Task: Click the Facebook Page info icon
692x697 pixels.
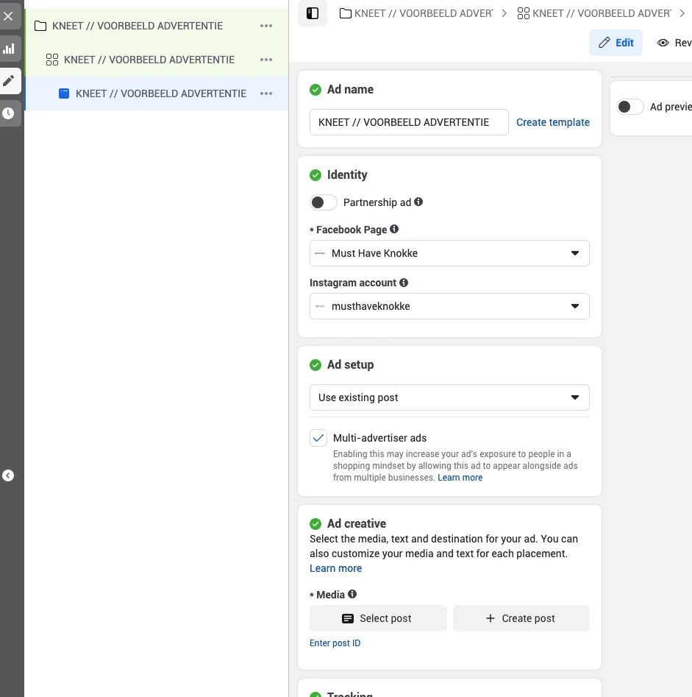Action: point(394,229)
